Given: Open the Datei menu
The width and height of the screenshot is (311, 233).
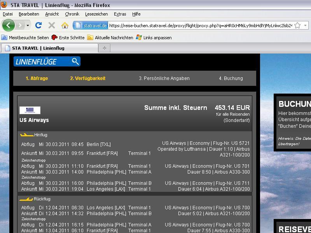Looking at the screenshot, I should [x=8, y=14].
